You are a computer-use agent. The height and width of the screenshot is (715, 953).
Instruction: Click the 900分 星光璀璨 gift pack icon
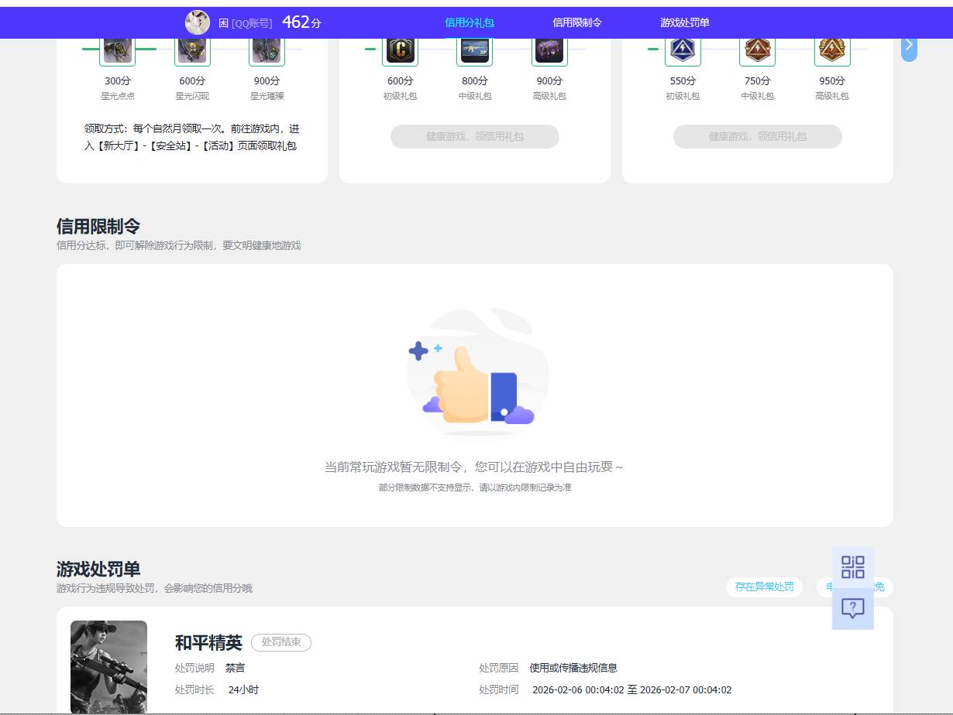coord(266,48)
